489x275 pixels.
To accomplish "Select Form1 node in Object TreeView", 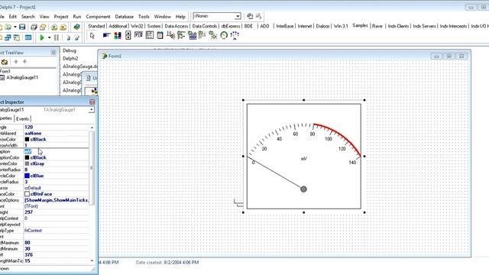I will click(5, 71).
